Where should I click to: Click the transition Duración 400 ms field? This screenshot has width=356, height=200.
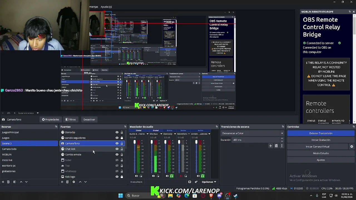tap(256, 140)
